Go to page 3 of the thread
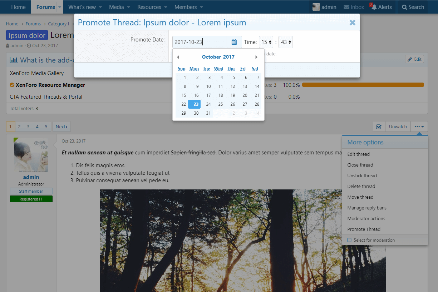438x292 pixels. 28,127
